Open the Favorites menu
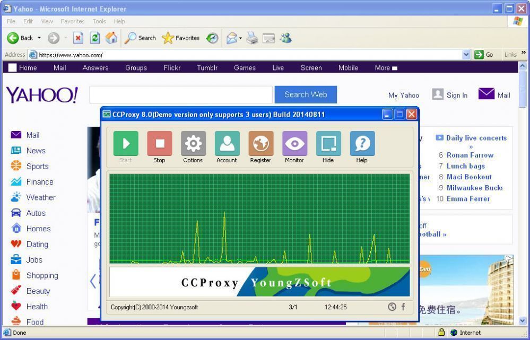Screen dimensions: 530x340 click(x=73, y=21)
